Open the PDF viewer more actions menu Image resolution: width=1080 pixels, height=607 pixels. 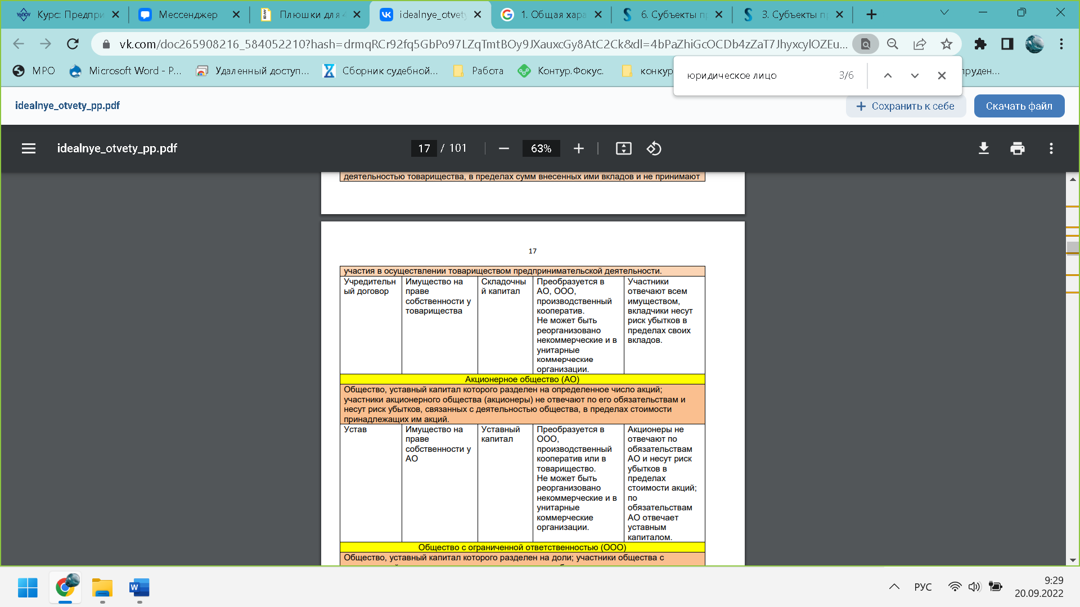pos(1051,148)
